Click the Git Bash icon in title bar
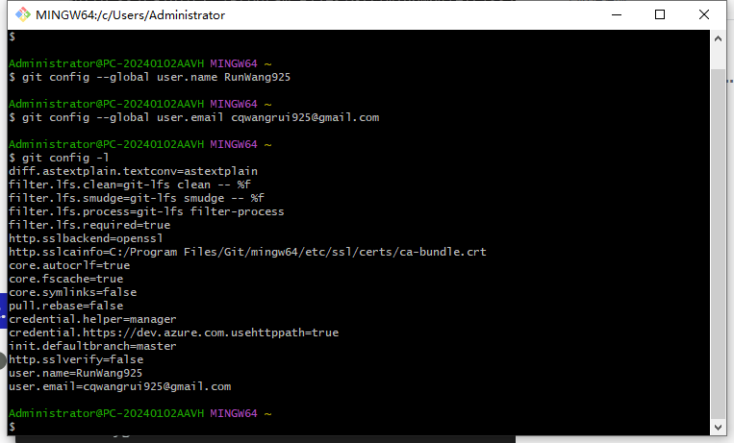The height and width of the screenshot is (443, 734). point(20,14)
